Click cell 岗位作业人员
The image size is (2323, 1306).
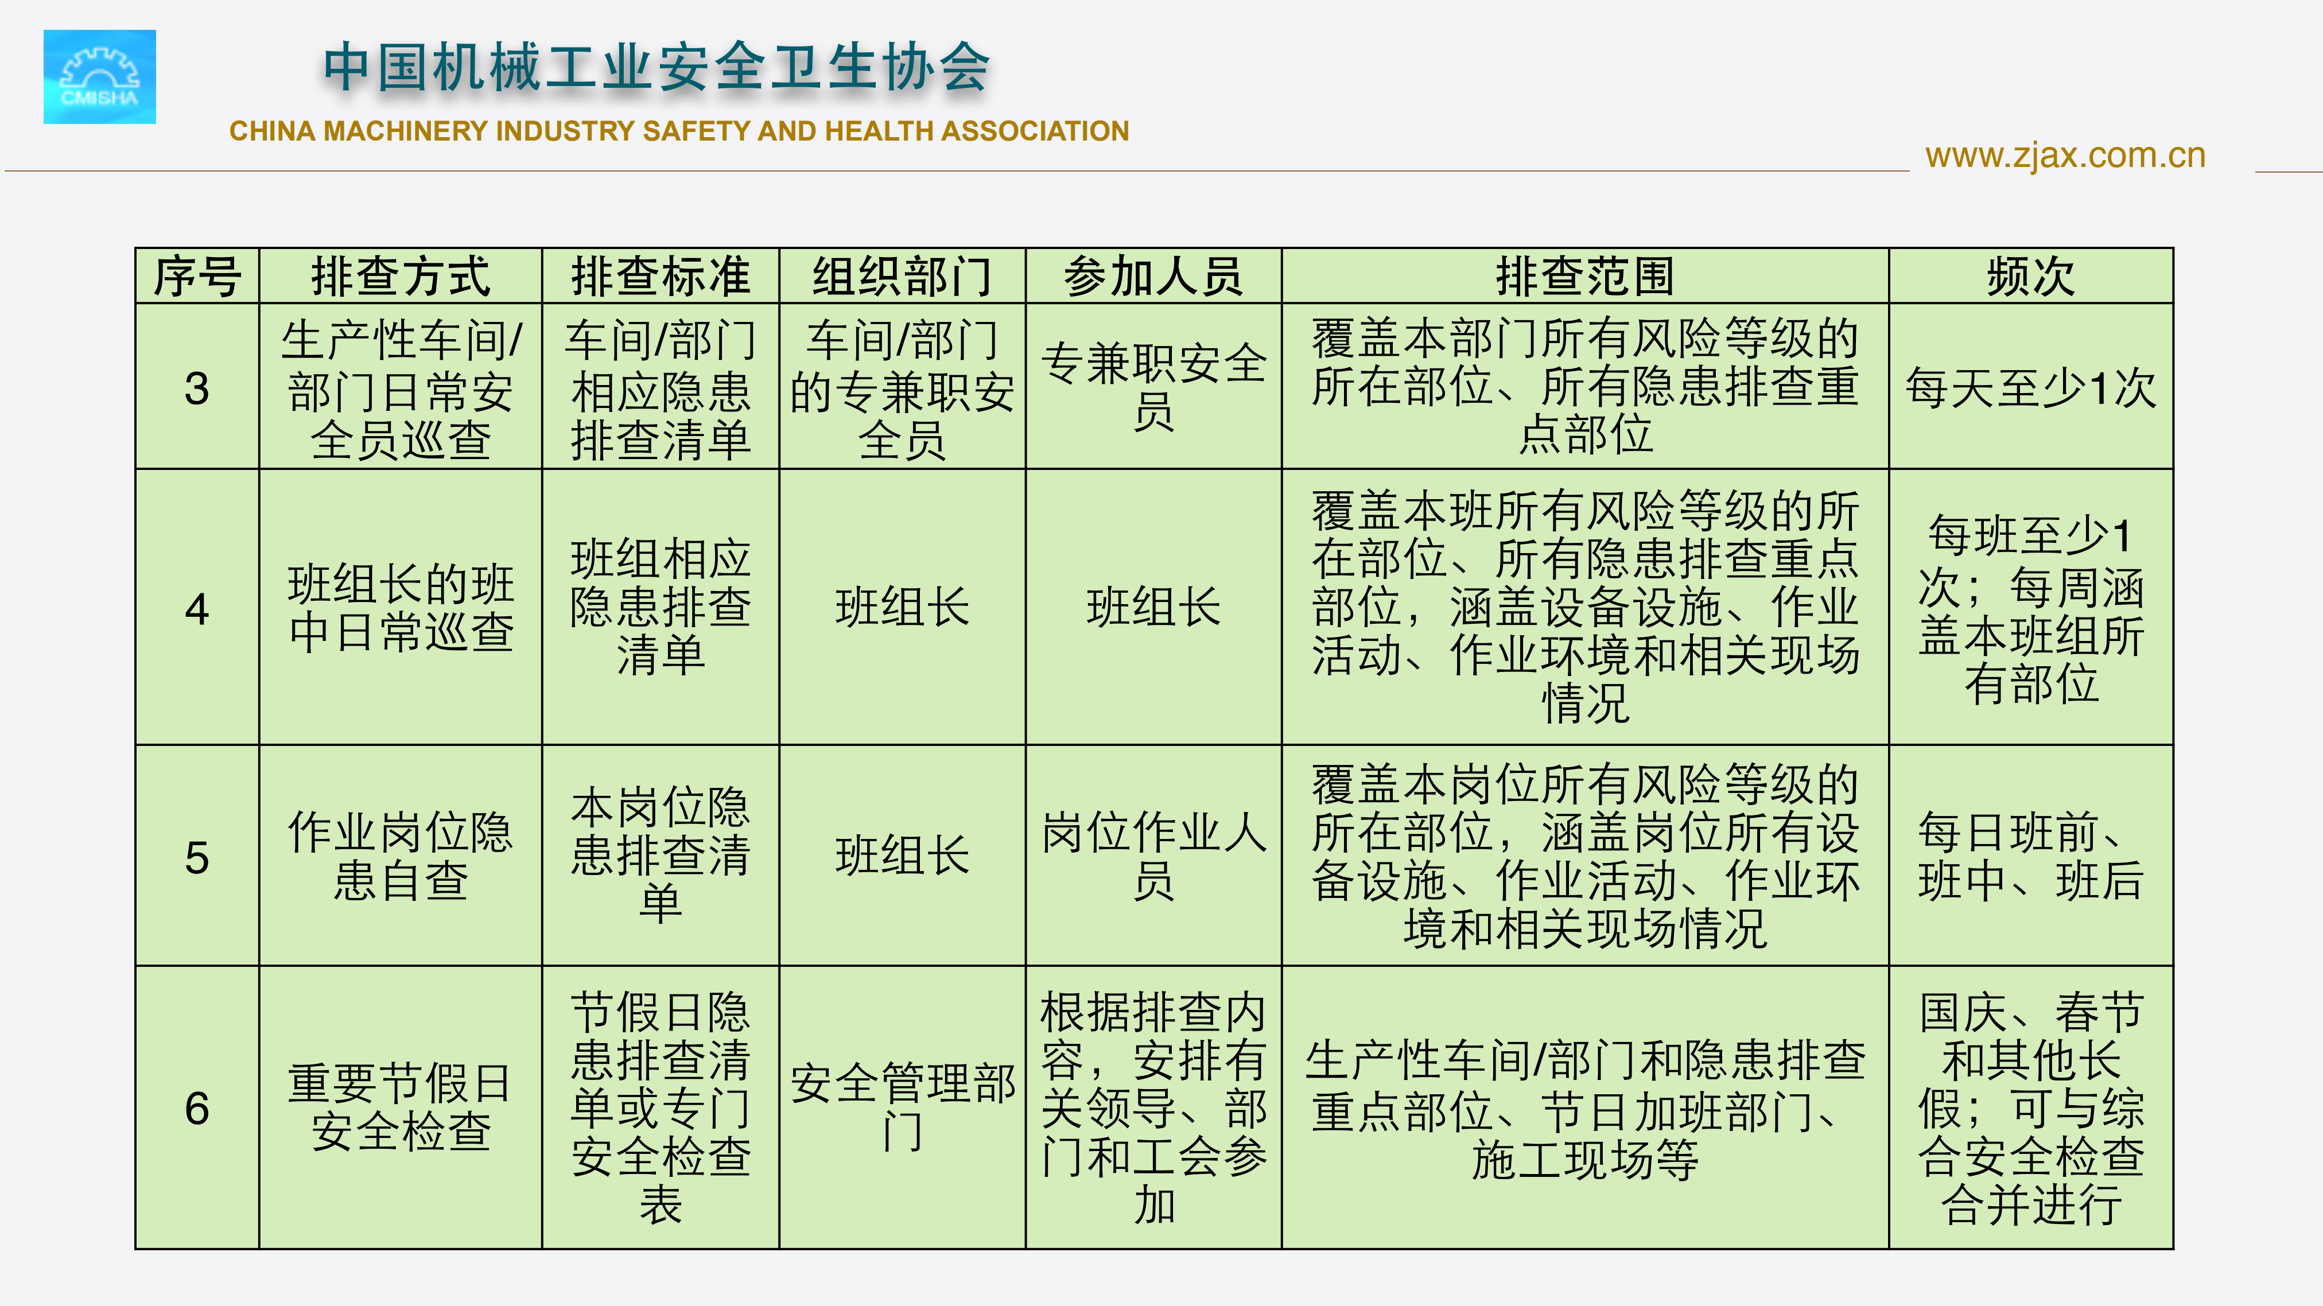(x=1153, y=856)
